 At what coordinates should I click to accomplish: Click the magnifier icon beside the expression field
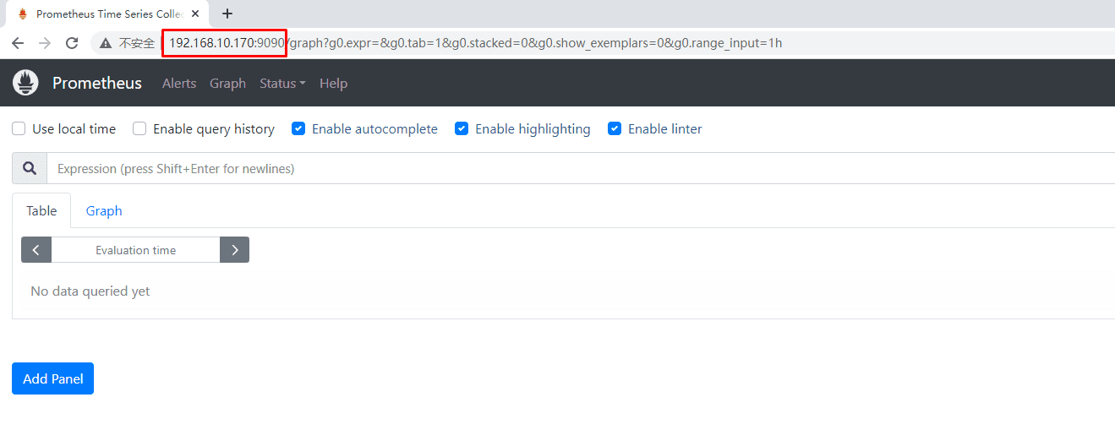[x=30, y=168]
